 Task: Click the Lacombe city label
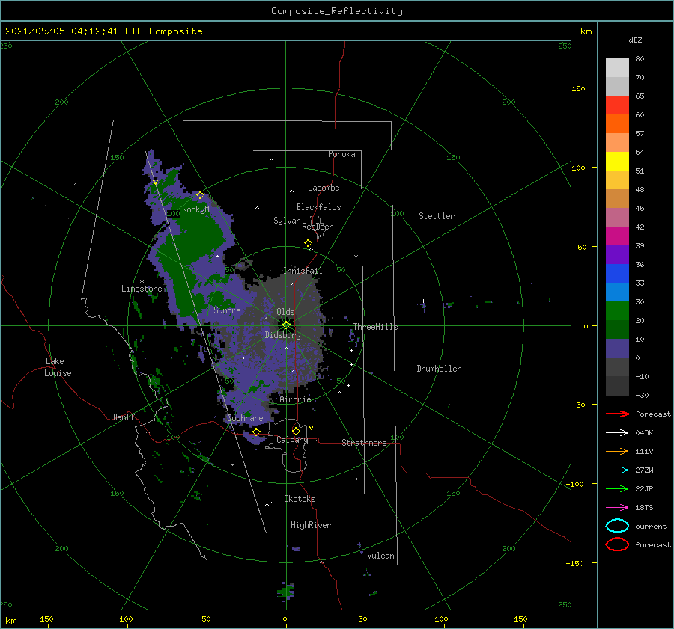(324, 188)
